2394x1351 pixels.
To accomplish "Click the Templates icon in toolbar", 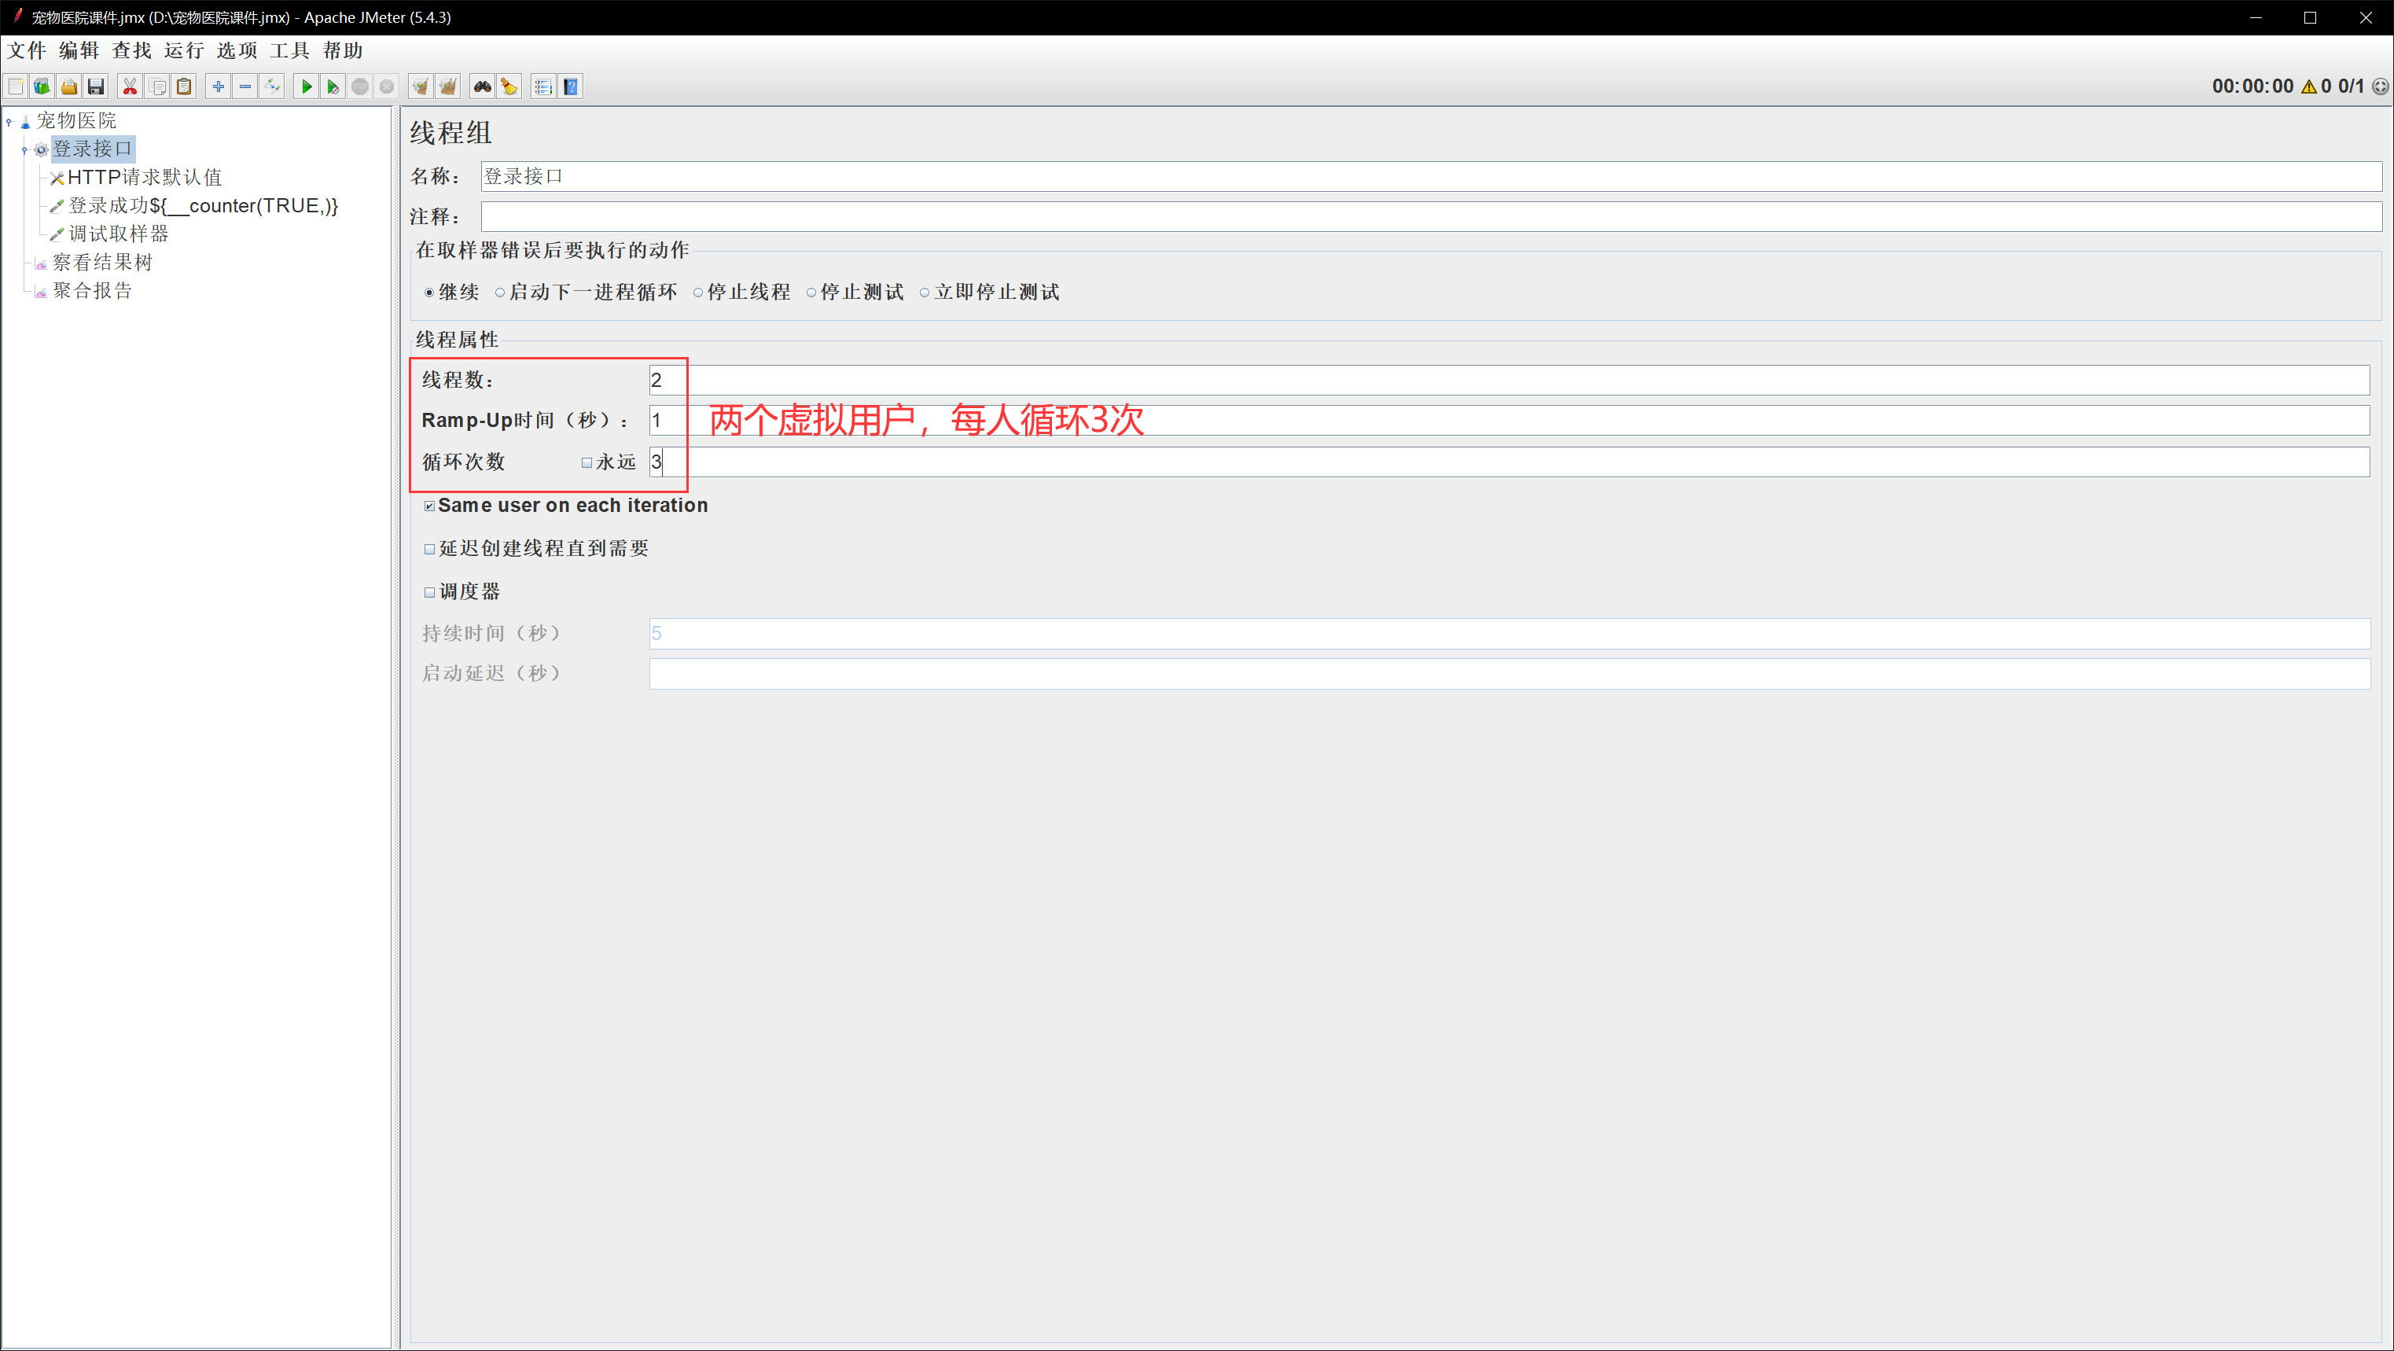I will pyautogui.click(x=42, y=87).
